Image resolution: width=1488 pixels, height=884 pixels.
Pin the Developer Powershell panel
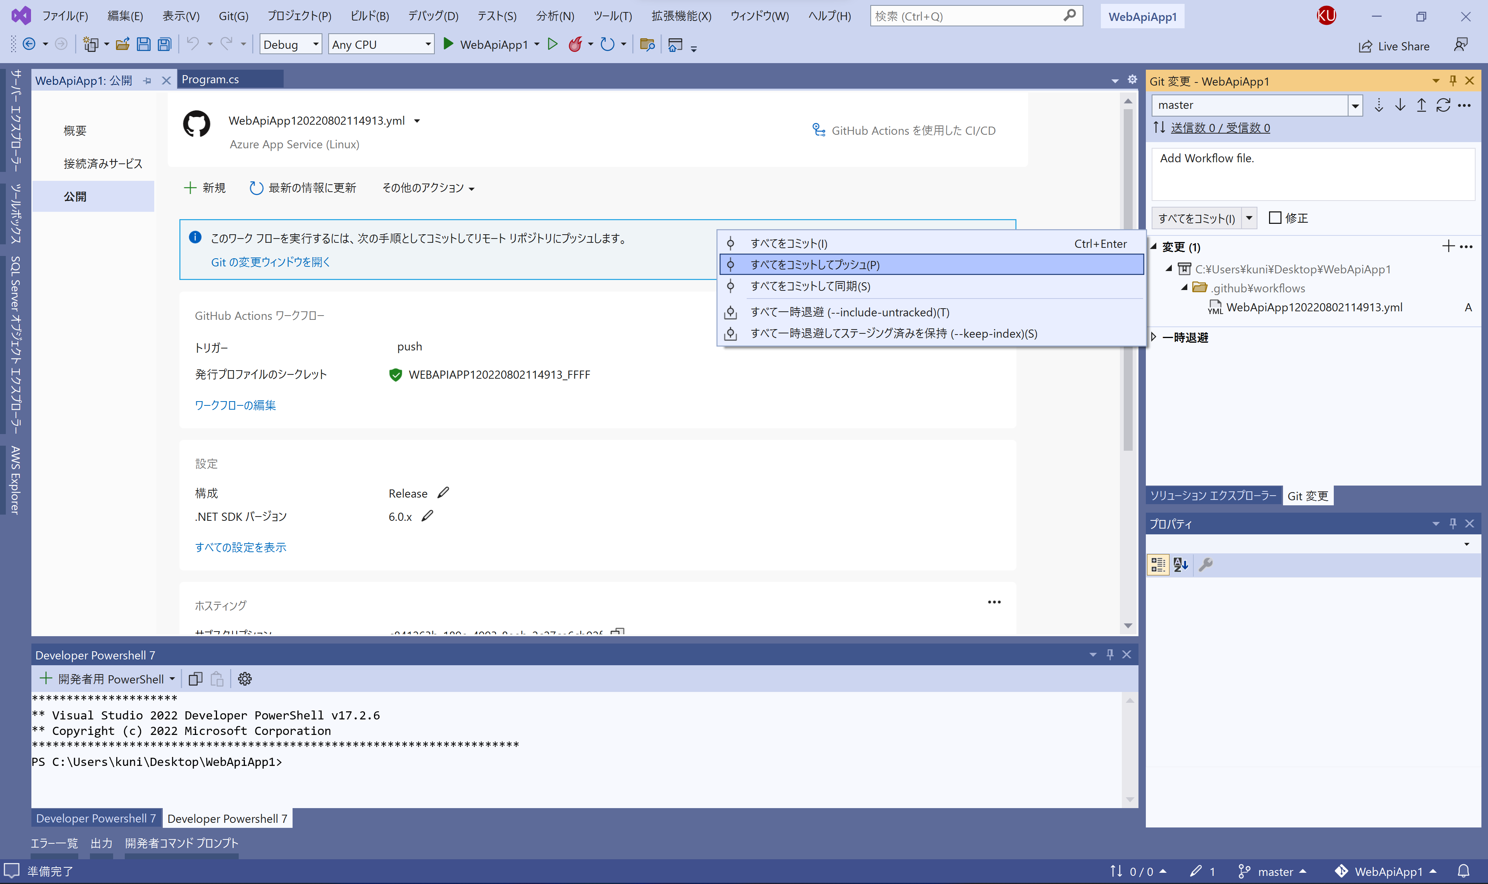coord(1109,654)
